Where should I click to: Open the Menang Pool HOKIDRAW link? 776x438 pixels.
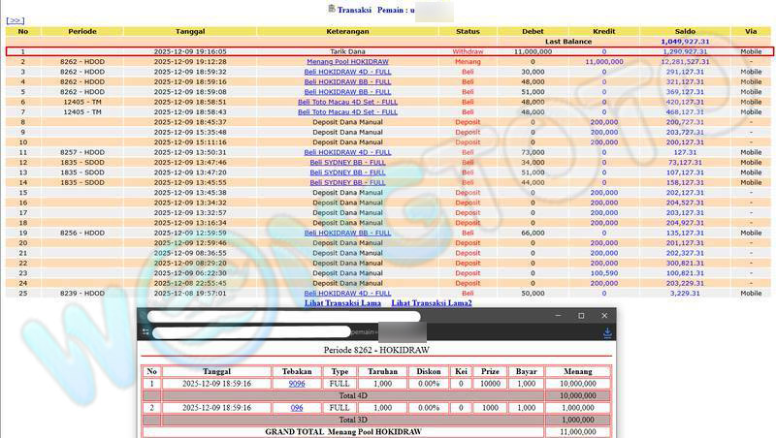tap(347, 61)
